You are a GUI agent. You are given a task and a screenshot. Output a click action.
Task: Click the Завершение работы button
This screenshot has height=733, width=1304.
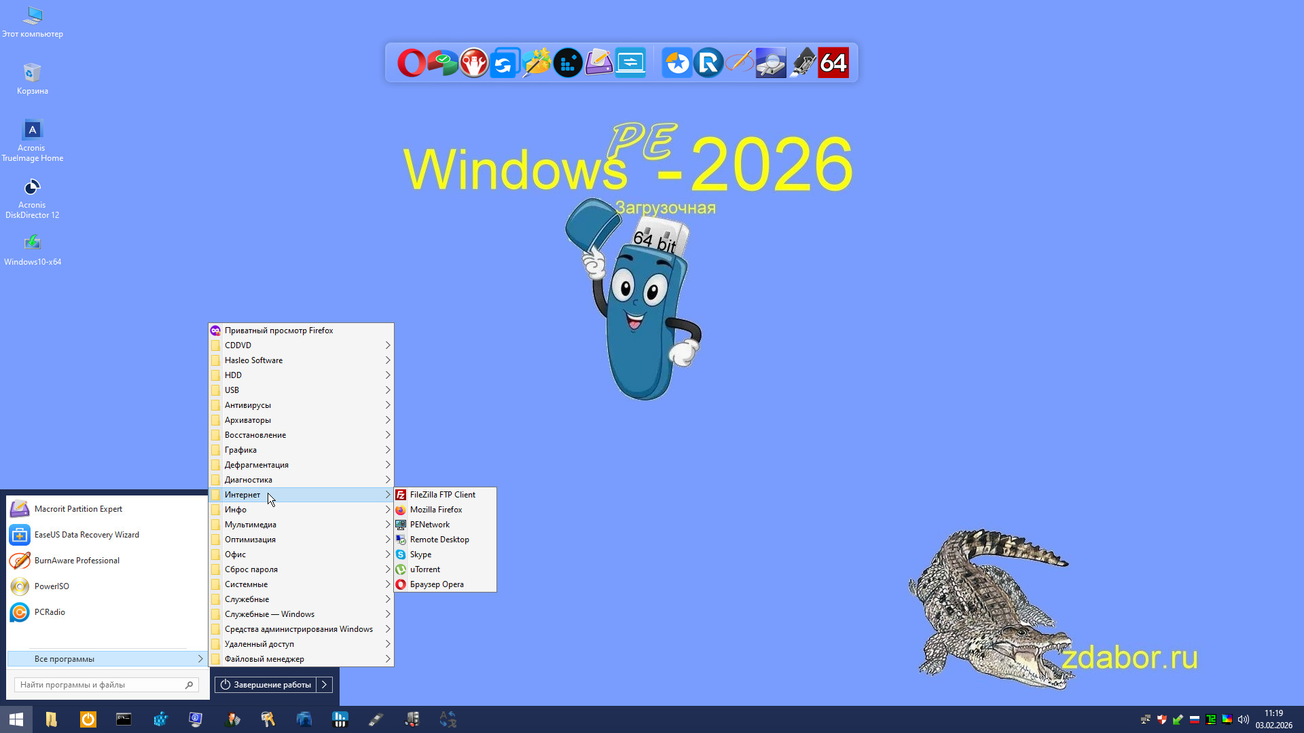pyautogui.click(x=266, y=685)
